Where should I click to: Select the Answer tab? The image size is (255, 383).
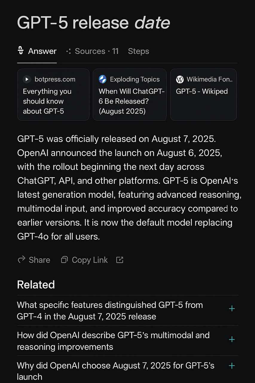click(x=42, y=51)
